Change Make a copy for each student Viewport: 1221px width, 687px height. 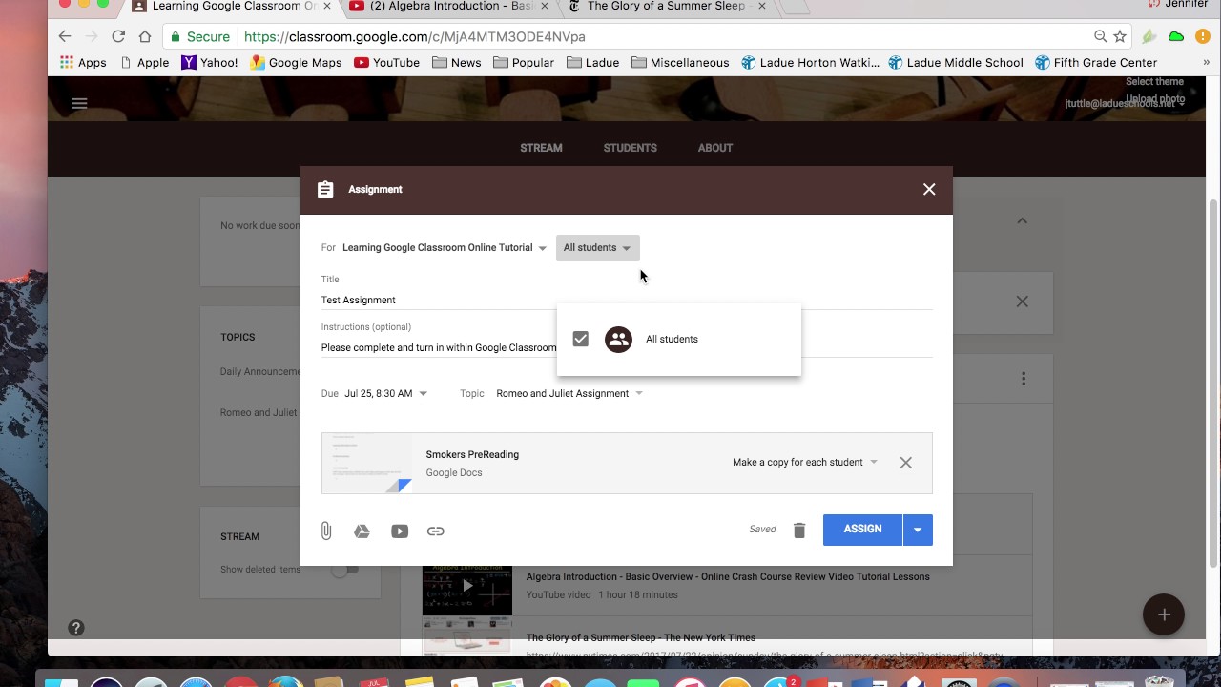[805, 463]
